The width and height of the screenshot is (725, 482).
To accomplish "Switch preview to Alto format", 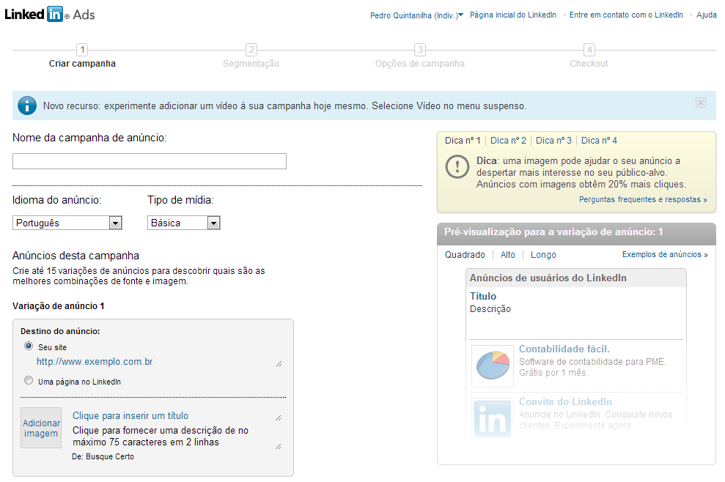I will [508, 255].
